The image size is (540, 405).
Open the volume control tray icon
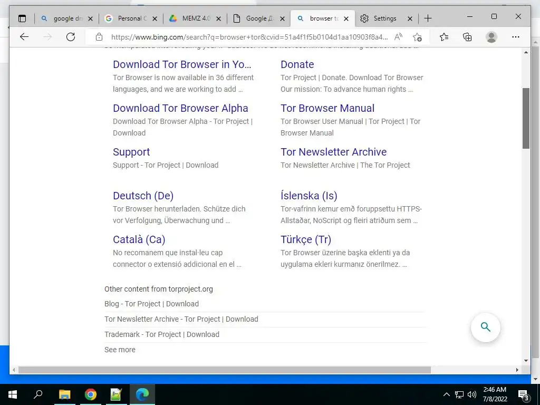(472, 394)
